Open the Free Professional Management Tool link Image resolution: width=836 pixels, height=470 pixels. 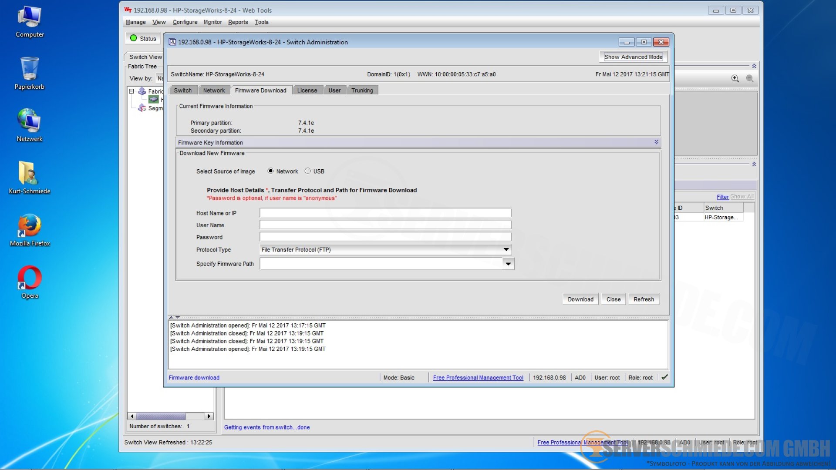[x=478, y=378]
